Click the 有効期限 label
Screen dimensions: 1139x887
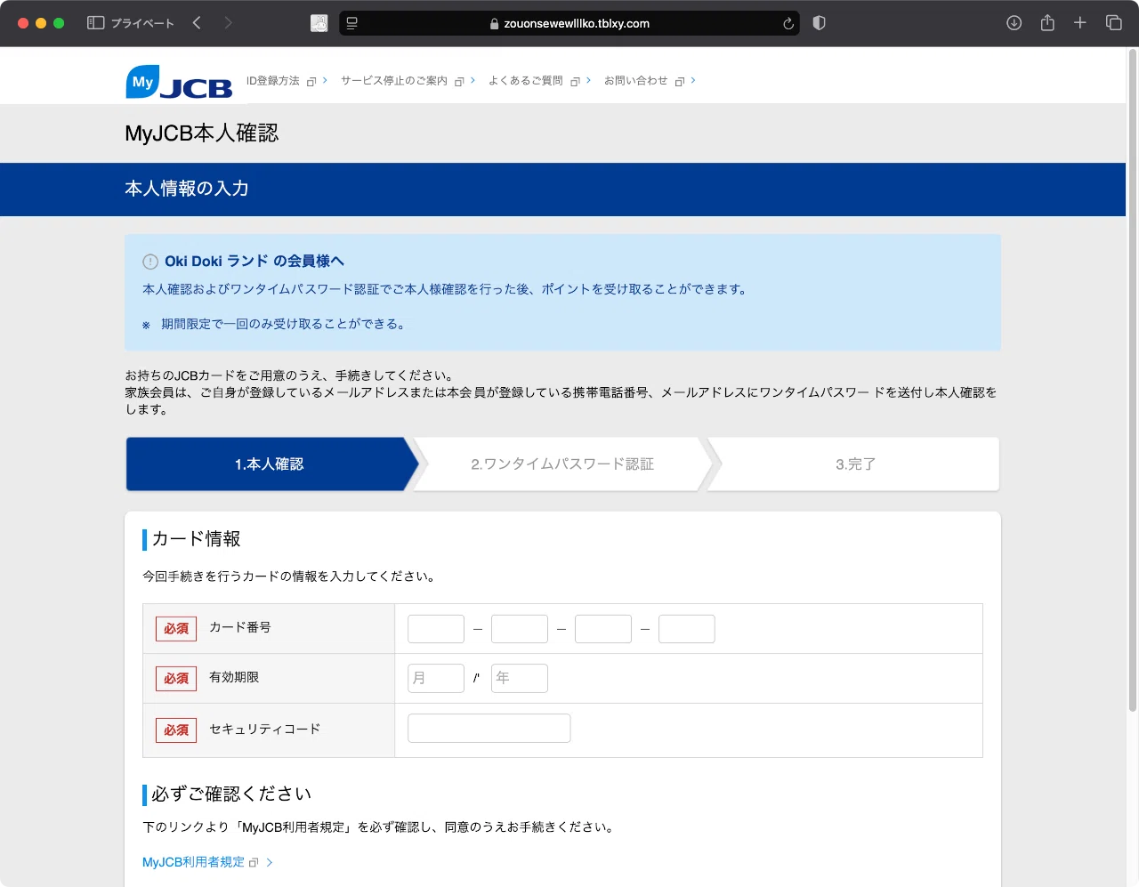[234, 677]
